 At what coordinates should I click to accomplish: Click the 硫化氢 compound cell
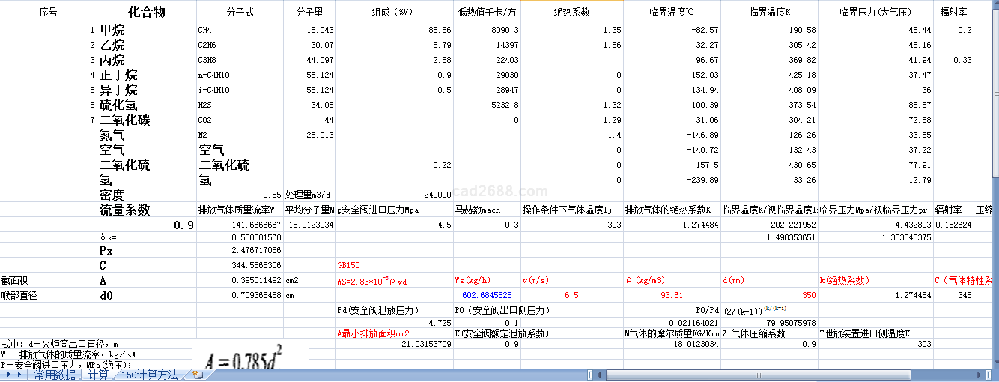pos(118,106)
